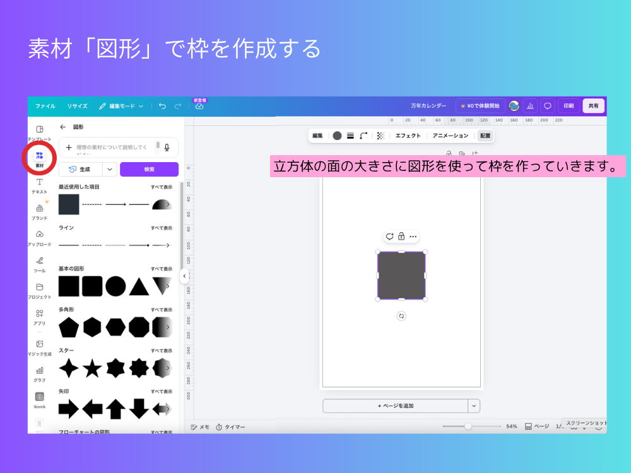This screenshot has height=473, width=631.
Task: Show more スター shapes with arrow
Action: [168, 368]
